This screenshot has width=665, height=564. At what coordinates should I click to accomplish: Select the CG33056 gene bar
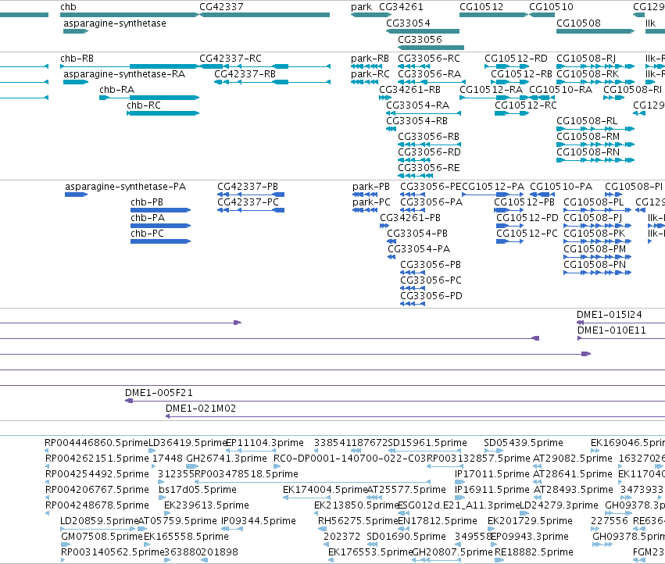click(x=431, y=48)
